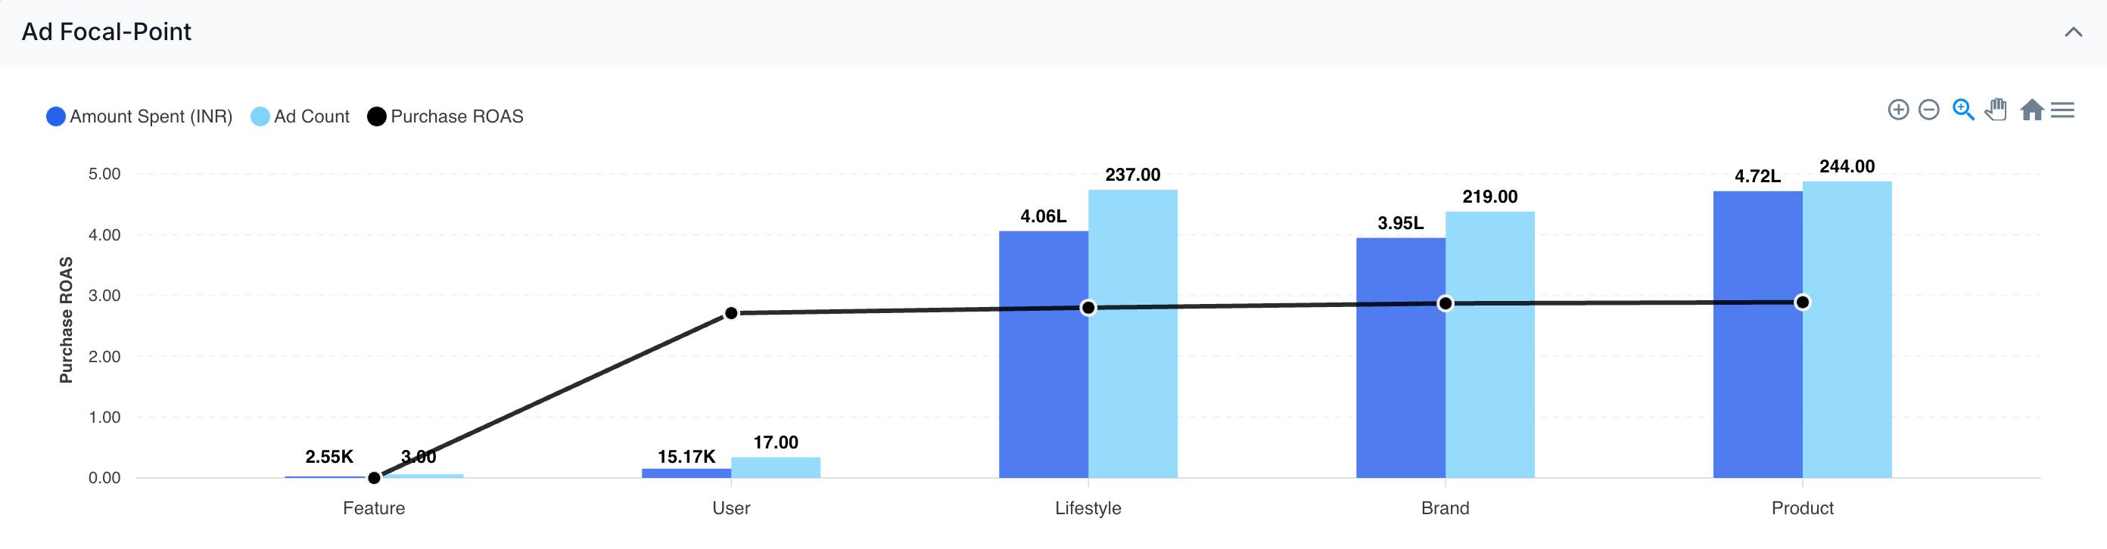Select the User ROAS data point

[x=731, y=313]
